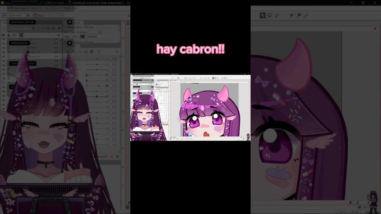Expand the Model mode dropdown arrow
Image resolution: width=381 pixels, height=214 pixels.
point(62,15)
